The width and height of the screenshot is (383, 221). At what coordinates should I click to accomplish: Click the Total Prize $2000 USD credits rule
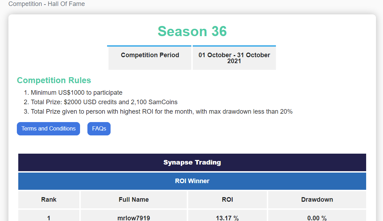click(104, 102)
